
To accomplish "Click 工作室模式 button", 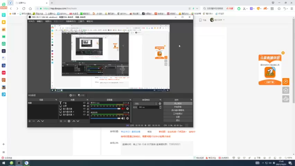I will 178,114.
